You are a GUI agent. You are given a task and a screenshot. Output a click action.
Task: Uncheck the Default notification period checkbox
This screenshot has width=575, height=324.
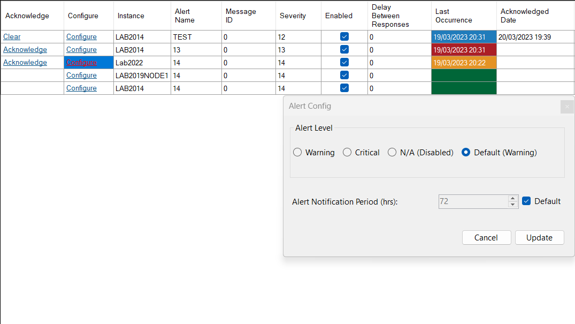pos(526,201)
